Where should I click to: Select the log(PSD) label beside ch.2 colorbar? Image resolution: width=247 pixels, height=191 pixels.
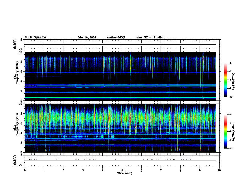(234, 133)
